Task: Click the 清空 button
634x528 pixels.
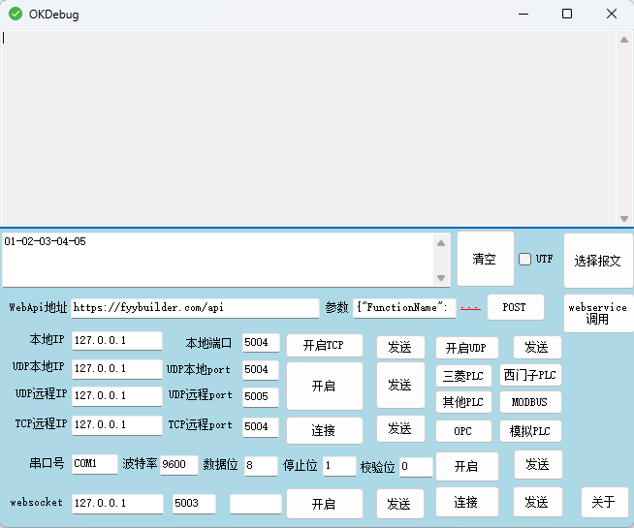Action: point(486,259)
